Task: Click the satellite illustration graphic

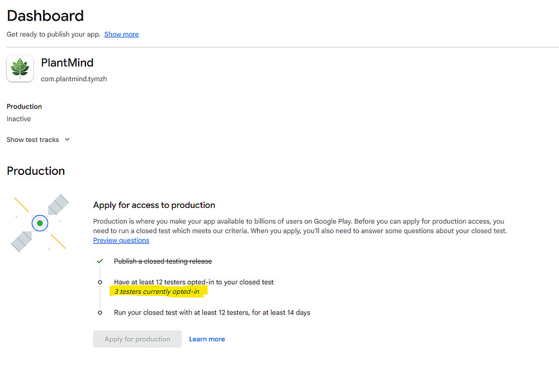Action: (40, 223)
